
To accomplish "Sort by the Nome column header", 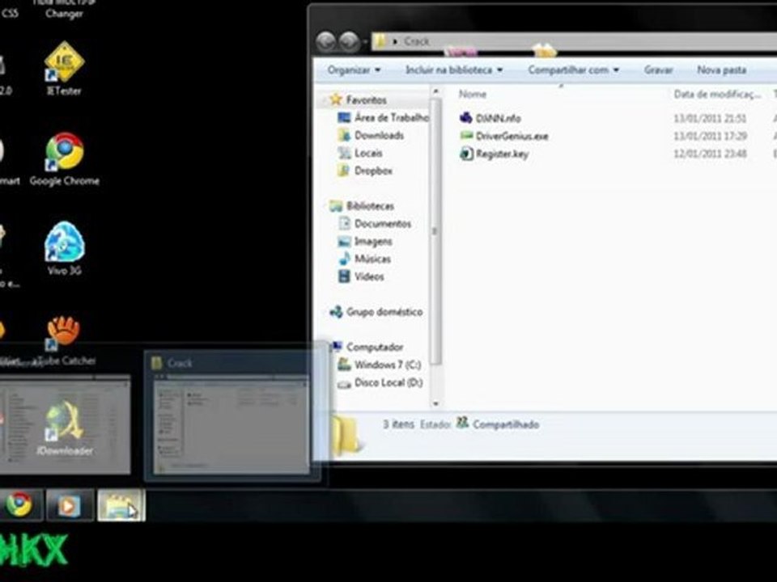I will point(472,94).
